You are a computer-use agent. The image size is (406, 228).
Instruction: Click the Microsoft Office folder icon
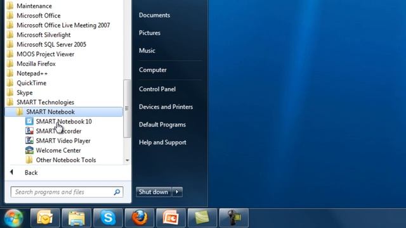pyautogui.click(x=10, y=15)
